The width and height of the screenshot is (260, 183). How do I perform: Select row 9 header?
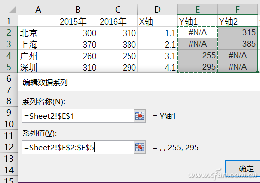coord(9,112)
